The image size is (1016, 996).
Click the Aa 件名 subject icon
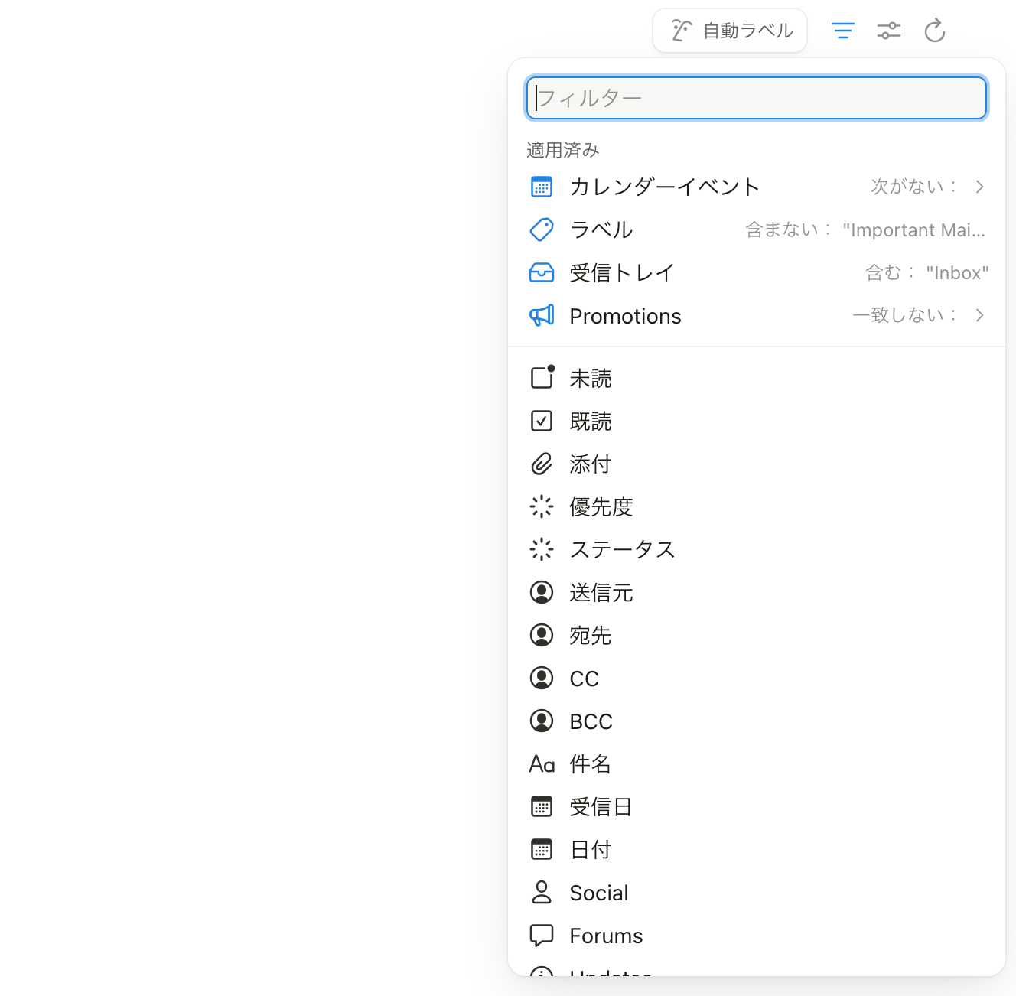pos(542,764)
